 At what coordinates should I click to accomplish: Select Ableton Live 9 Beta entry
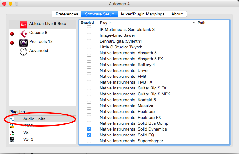(43, 25)
